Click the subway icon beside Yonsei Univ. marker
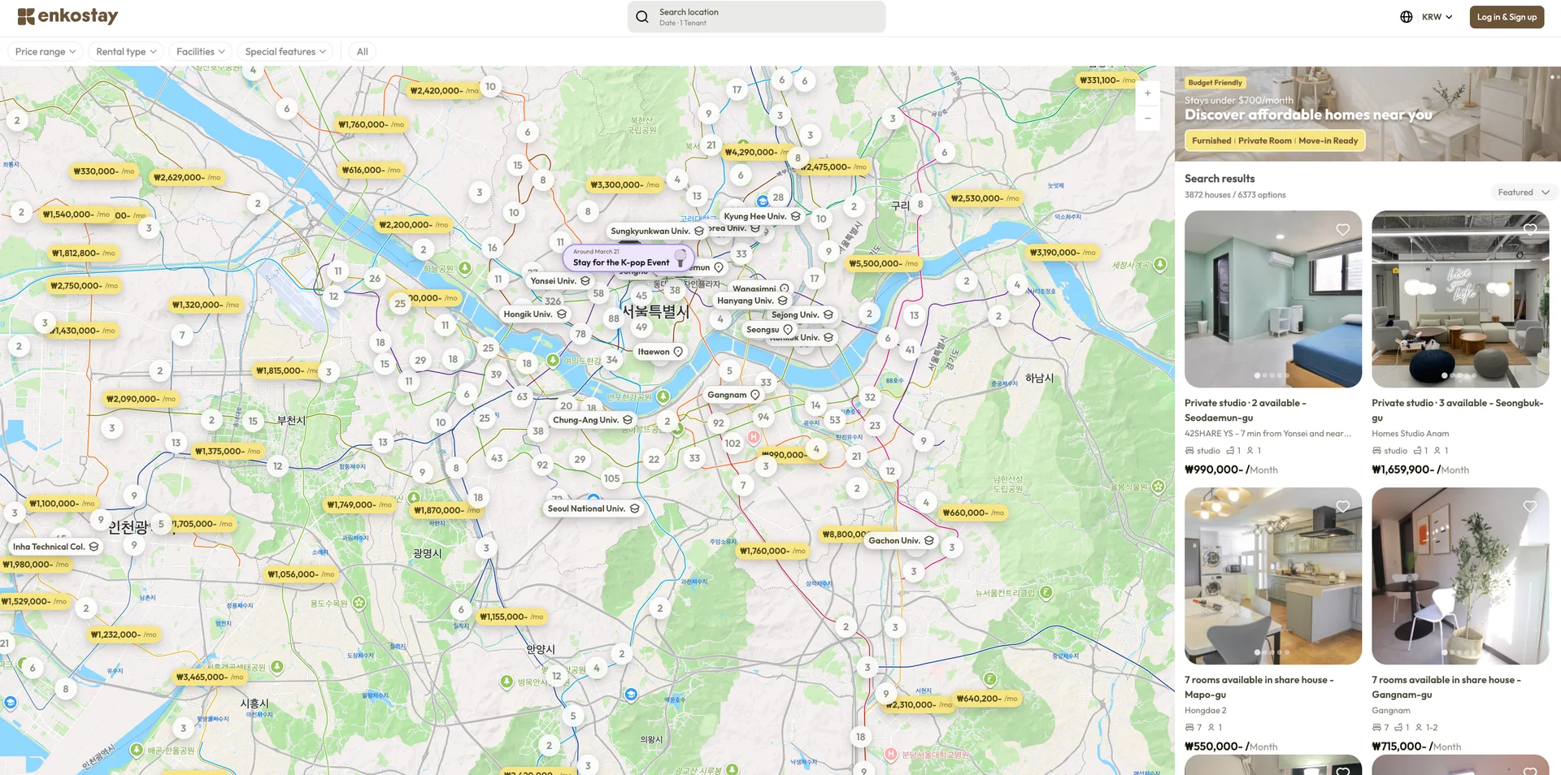The image size is (1561, 775). (x=584, y=280)
